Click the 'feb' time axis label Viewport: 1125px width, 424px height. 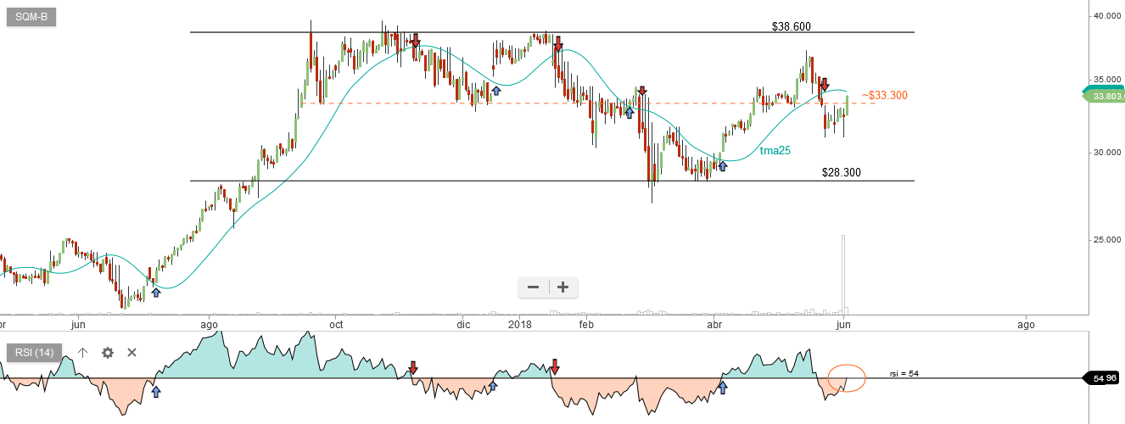[585, 324]
